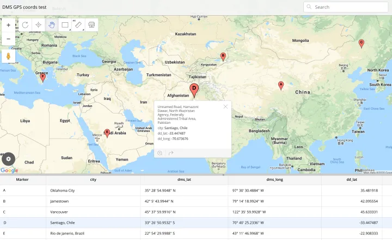The width and height of the screenshot is (392, 240).
Task: Zoom out of the map
Action: point(9,39)
